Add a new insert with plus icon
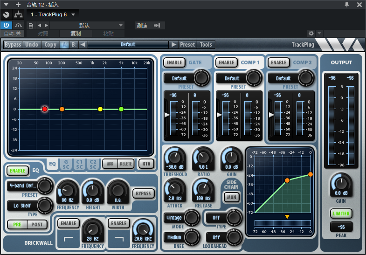Screen dimensions: 366x255 (x=18, y=5)
